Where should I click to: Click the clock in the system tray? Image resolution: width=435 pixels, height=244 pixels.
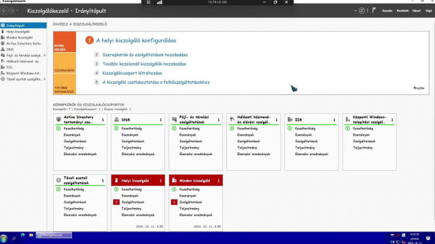coord(415,238)
